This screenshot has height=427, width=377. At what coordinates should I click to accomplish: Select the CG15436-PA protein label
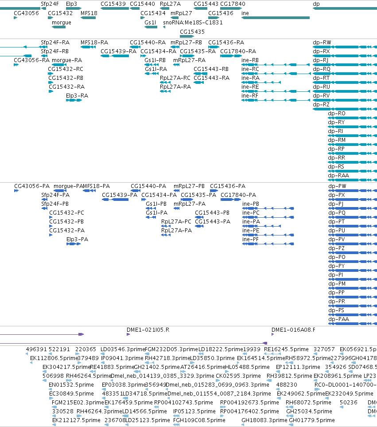pyautogui.click(x=228, y=186)
